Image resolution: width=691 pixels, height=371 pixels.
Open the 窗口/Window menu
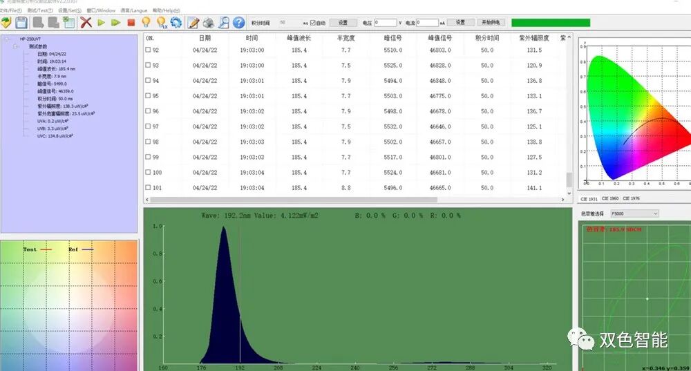101,10
